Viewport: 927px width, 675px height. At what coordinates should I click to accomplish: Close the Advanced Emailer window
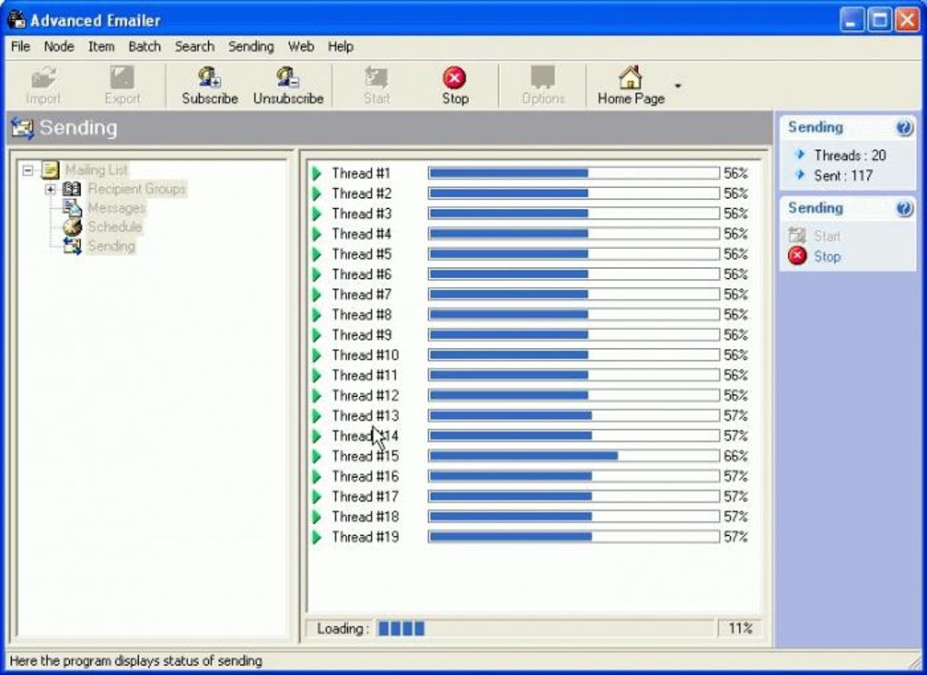click(907, 21)
